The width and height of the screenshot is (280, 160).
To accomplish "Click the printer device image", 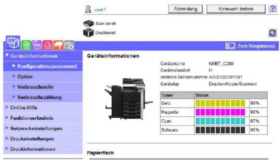I will [x=128, y=99].
